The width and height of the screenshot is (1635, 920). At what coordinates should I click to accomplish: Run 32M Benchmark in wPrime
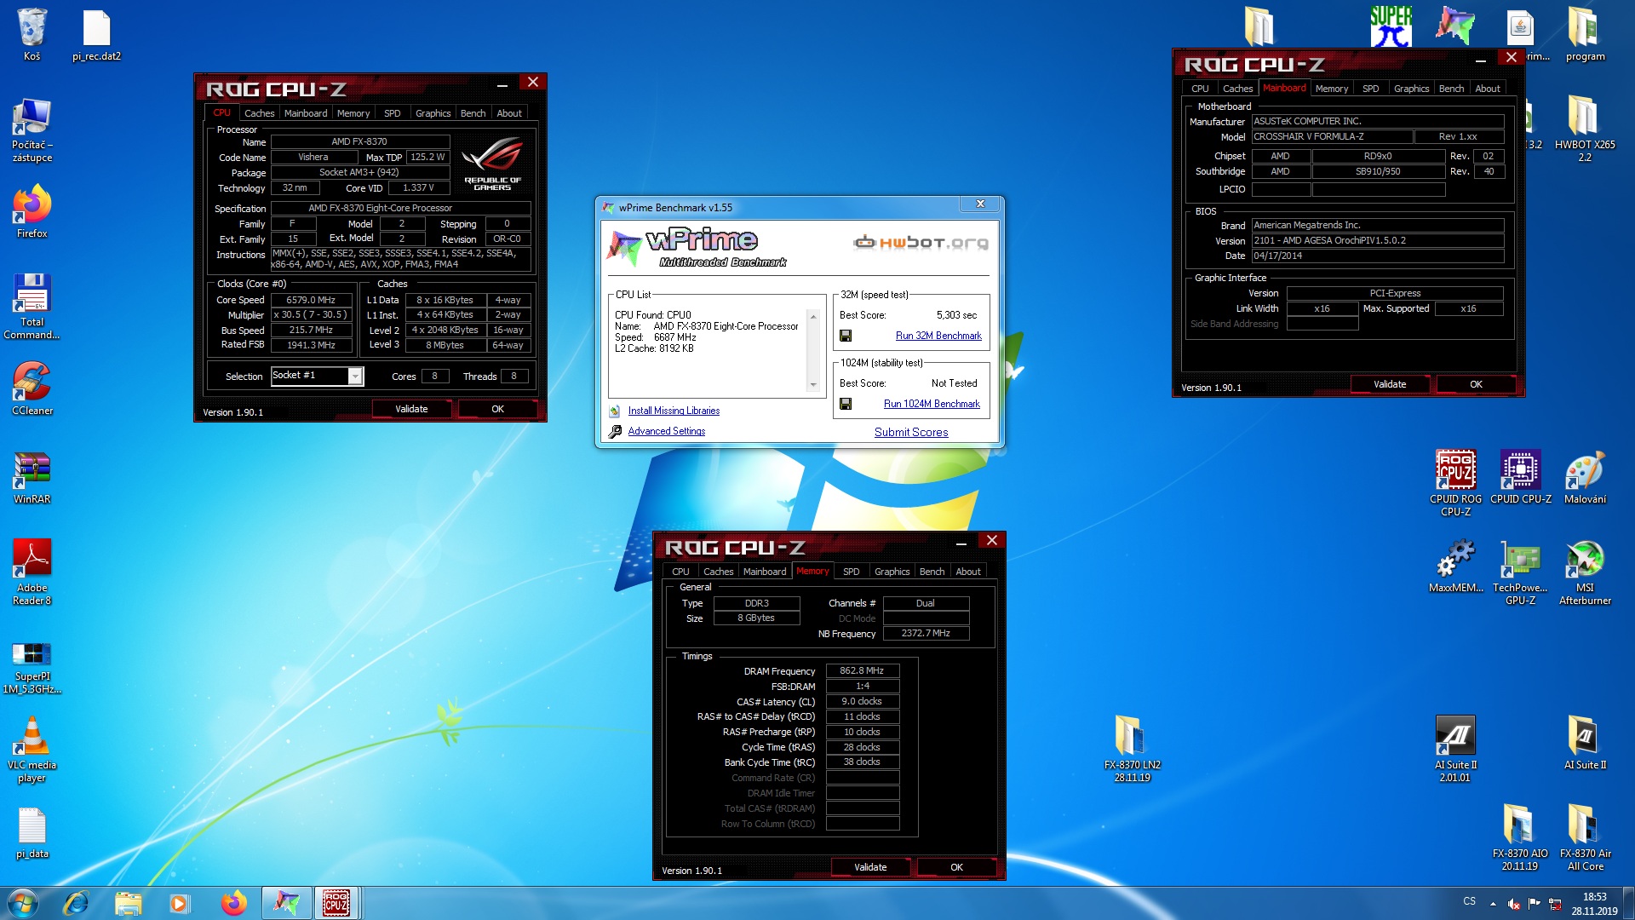(x=938, y=336)
